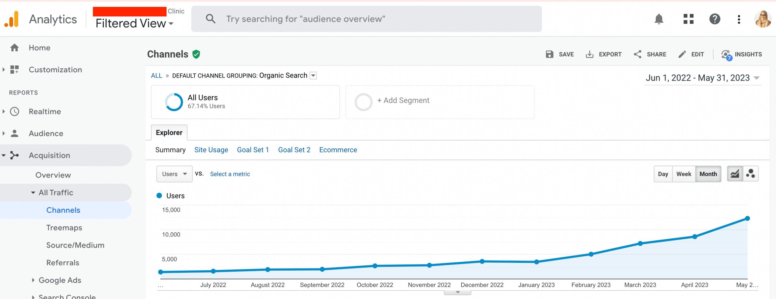Image resolution: width=776 pixels, height=299 pixels.
Task: Switch to line chart view
Action: [x=735, y=174]
